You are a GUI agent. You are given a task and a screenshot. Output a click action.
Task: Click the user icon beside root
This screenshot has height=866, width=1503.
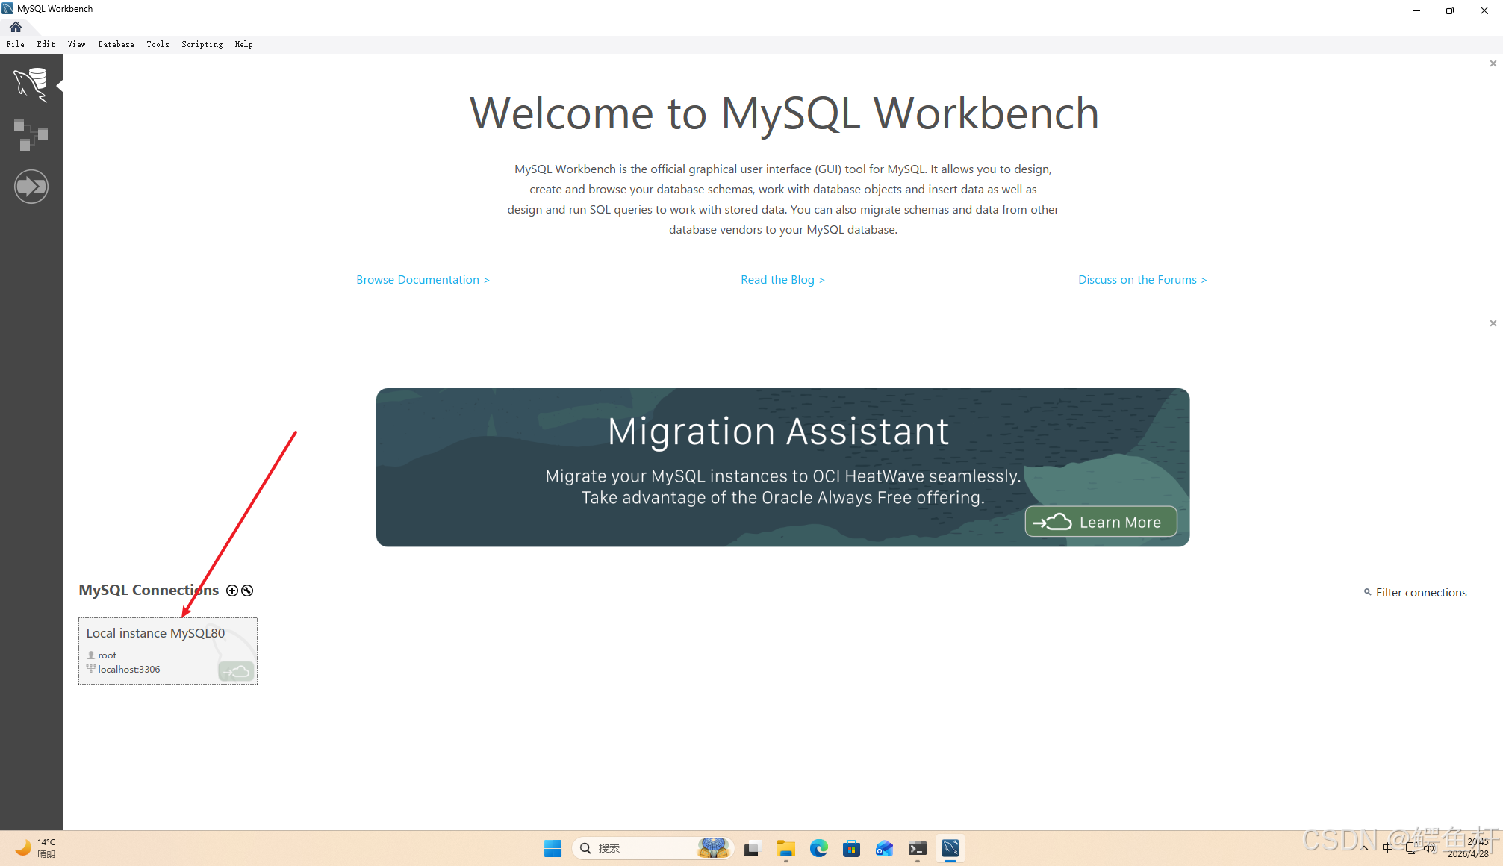tap(91, 655)
